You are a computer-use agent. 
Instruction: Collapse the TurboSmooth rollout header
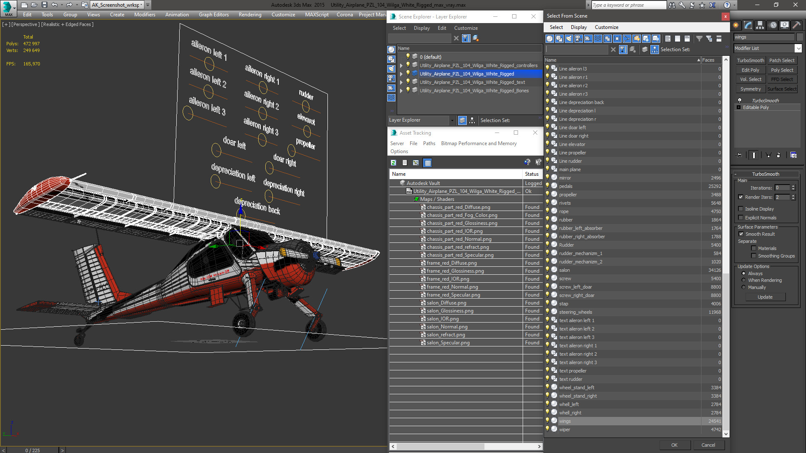(x=765, y=174)
